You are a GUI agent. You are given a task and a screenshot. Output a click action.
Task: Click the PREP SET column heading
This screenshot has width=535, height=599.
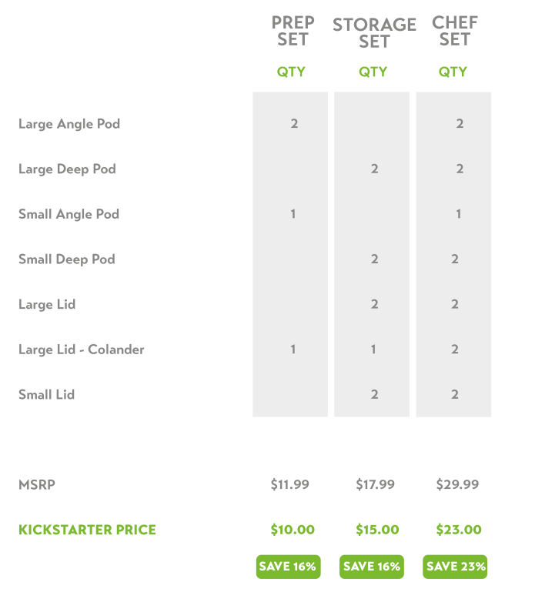293,31
